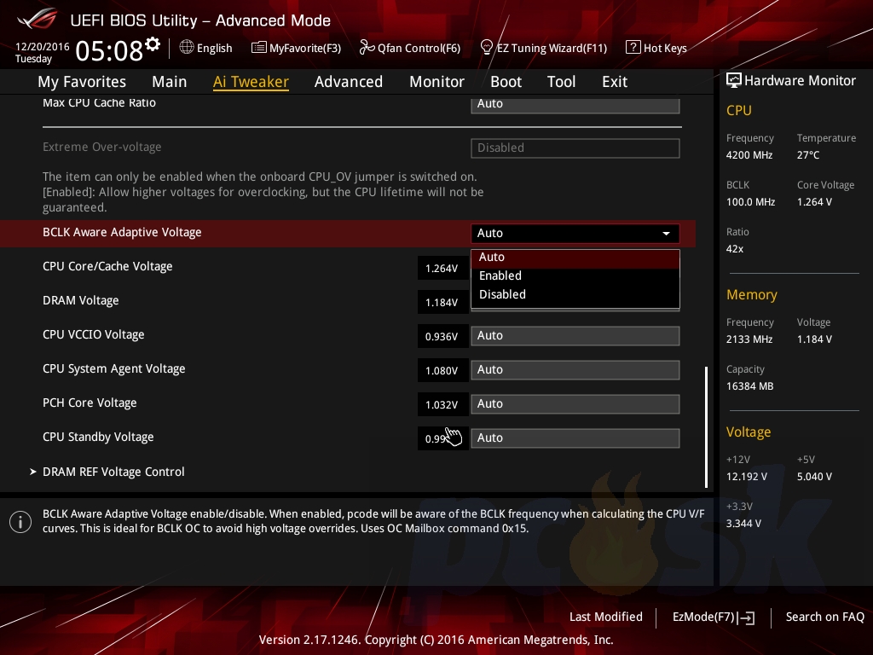Click the info icon beside help text
Image resolution: width=873 pixels, height=655 pixels.
pyautogui.click(x=20, y=522)
